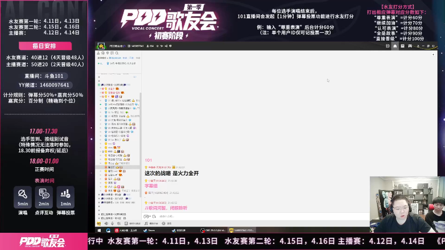Screen dimensions: 445x250
Task: Click the pin window icon in title bar
Action: (418, 46)
